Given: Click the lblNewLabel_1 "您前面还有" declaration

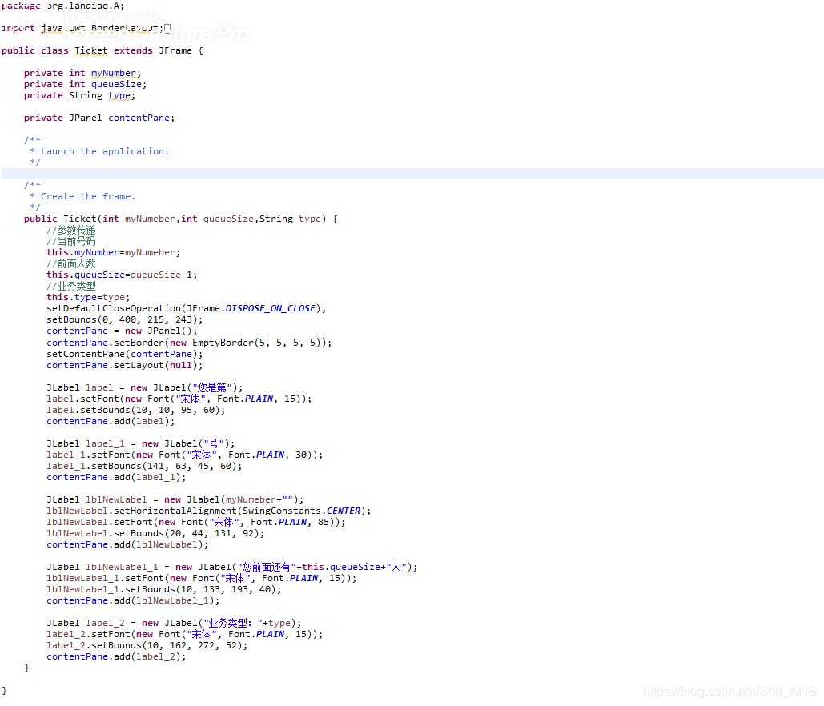Looking at the screenshot, I should click(x=231, y=567).
